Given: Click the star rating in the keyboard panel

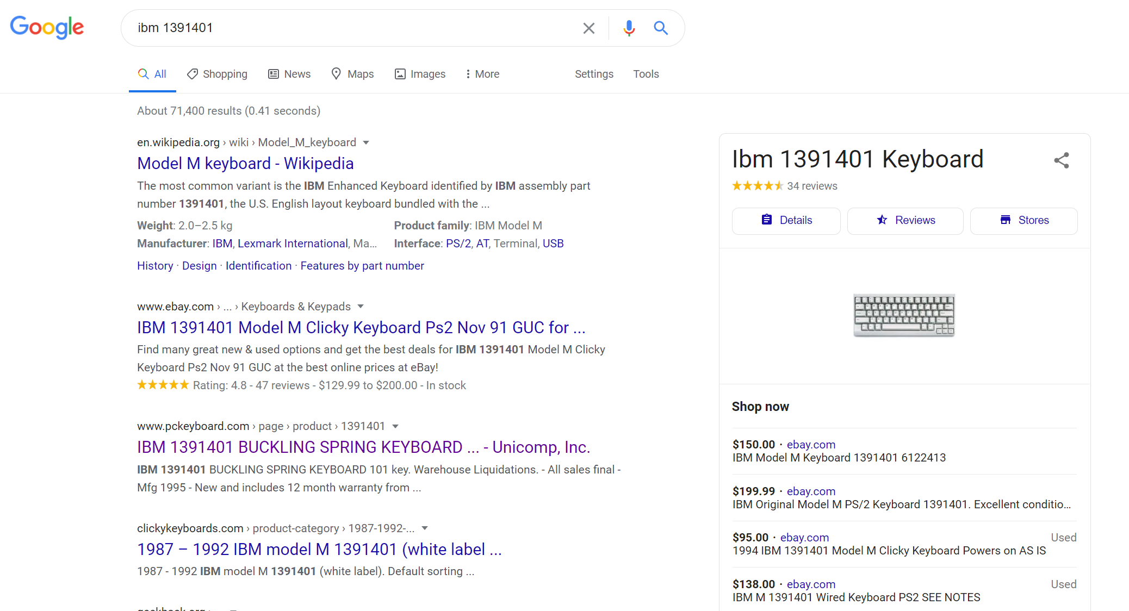Looking at the screenshot, I should pyautogui.click(x=757, y=186).
